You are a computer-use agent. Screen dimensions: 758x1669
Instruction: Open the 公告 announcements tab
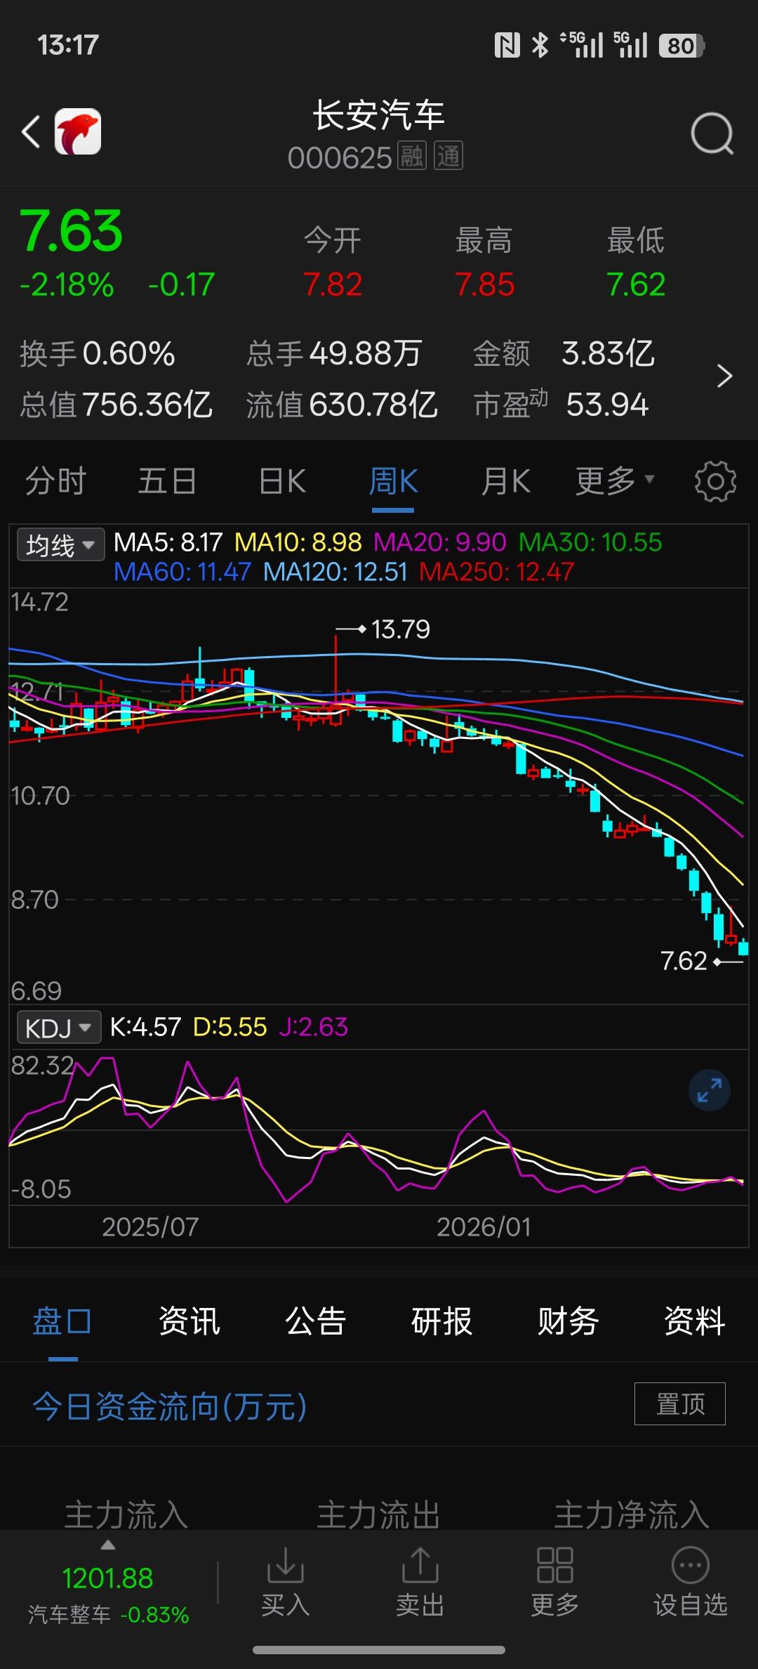tap(315, 1321)
